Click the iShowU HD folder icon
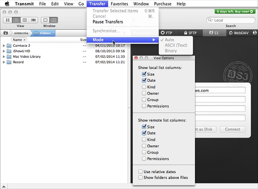Screen dimensions: 258x189 [x=9, y=51]
